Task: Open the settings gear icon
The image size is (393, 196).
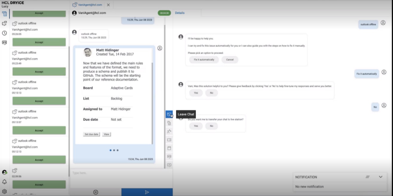Action: (x=4, y=192)
